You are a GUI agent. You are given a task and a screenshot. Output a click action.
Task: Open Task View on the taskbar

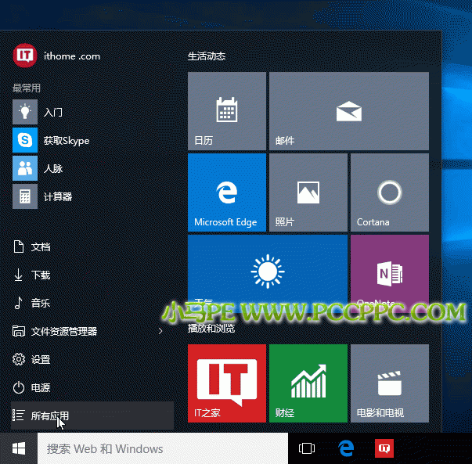click(307, 449)
